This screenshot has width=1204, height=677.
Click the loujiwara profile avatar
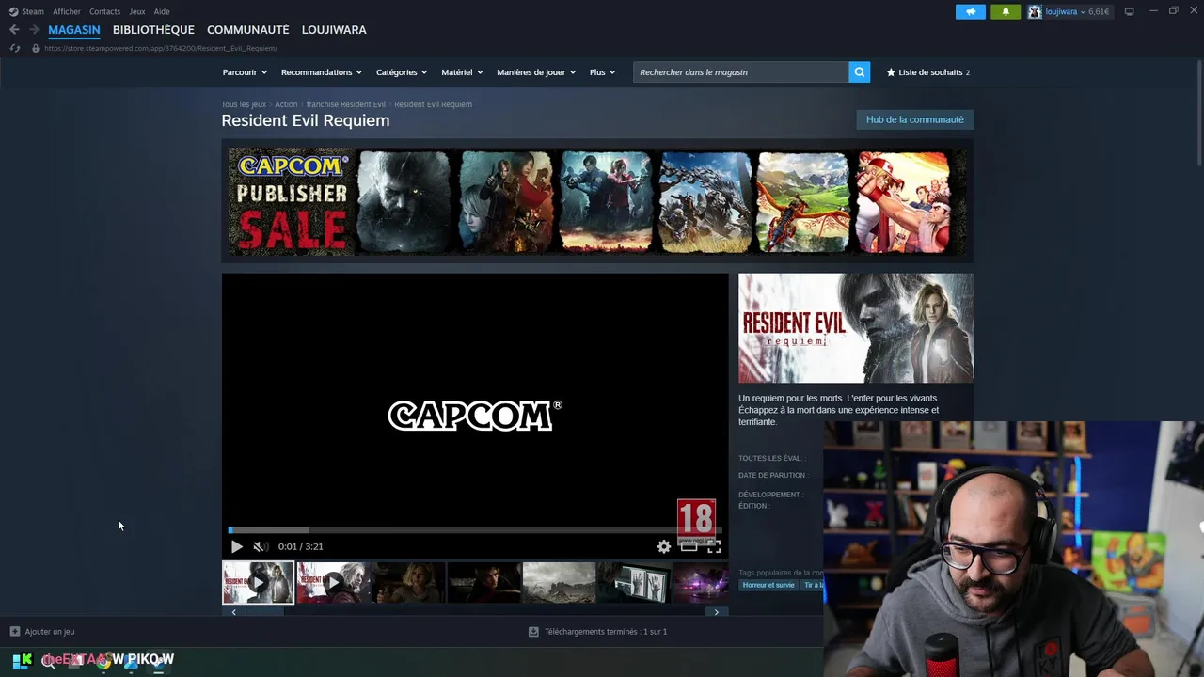click(x=1035, y=11)
